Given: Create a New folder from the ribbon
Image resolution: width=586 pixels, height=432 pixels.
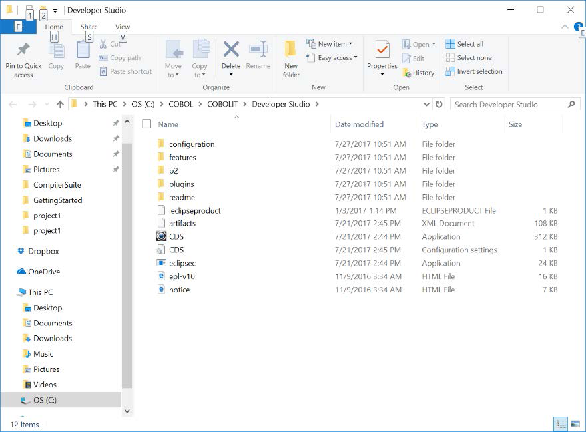Looking at the screenshot, I should coord(291,51).
